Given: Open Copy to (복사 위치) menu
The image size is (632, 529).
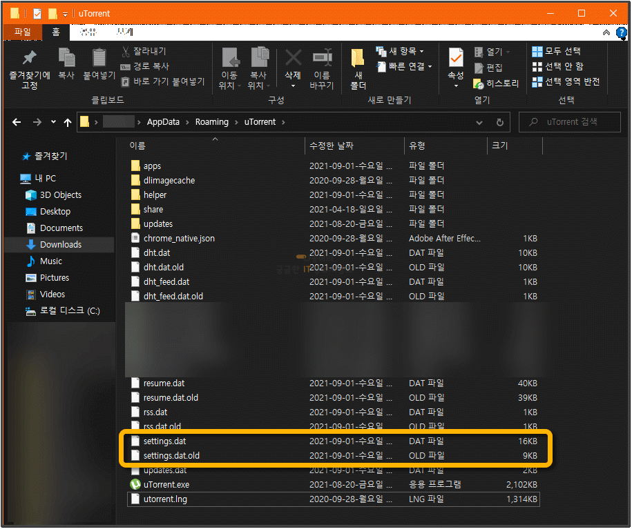Looking at the screenshot, I should click(x=259, y=69).
